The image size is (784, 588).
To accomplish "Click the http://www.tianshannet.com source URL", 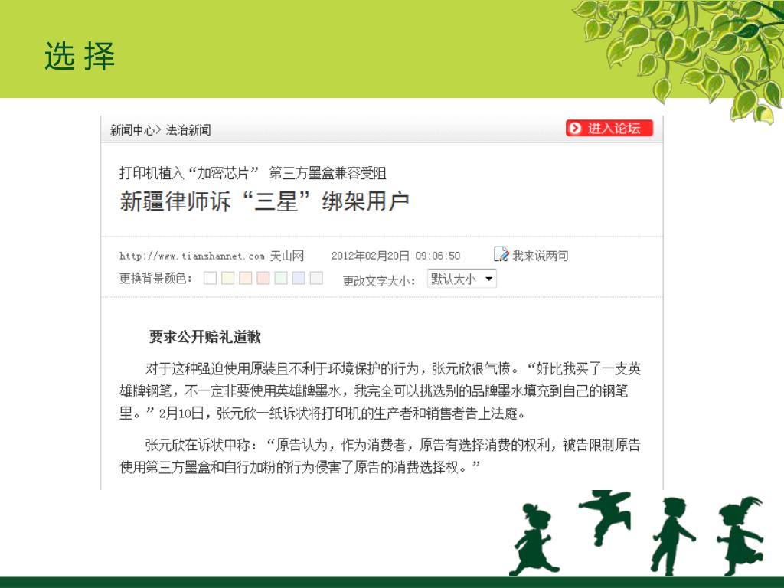I will (192, 256).
